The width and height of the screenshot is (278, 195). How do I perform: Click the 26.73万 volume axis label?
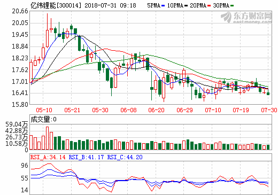tap(17, 137)
